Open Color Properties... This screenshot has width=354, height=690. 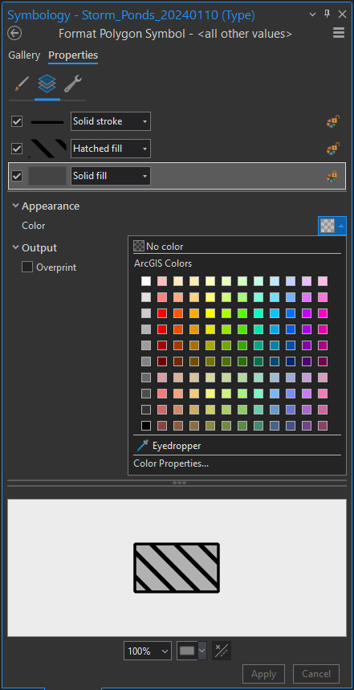[171, 463]
